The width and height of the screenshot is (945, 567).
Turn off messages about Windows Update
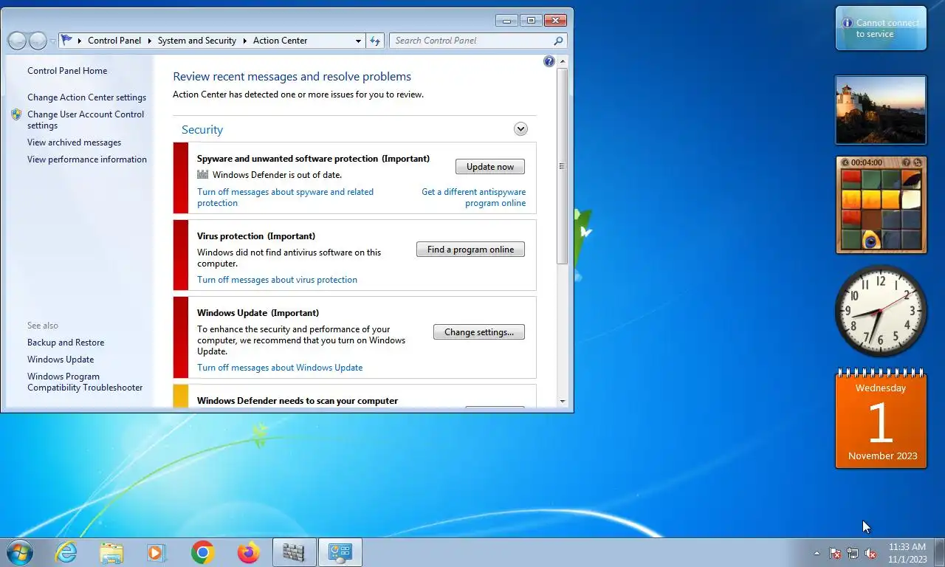point(280,368)
